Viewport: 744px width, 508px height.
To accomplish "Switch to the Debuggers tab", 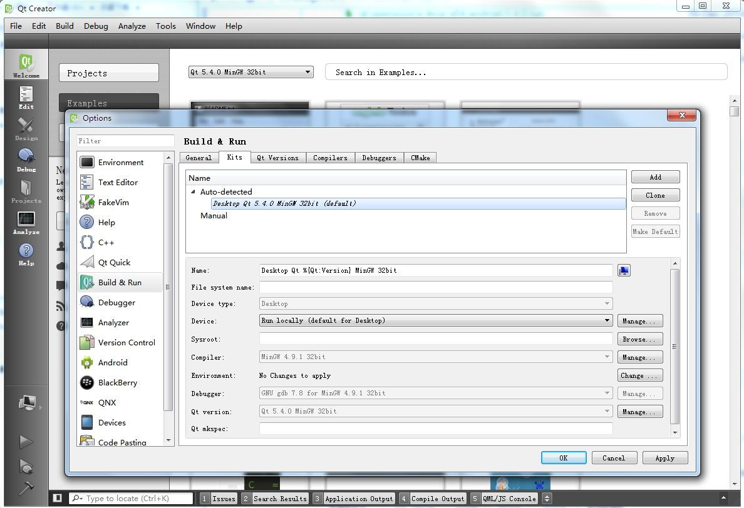I will coord(379,158).
